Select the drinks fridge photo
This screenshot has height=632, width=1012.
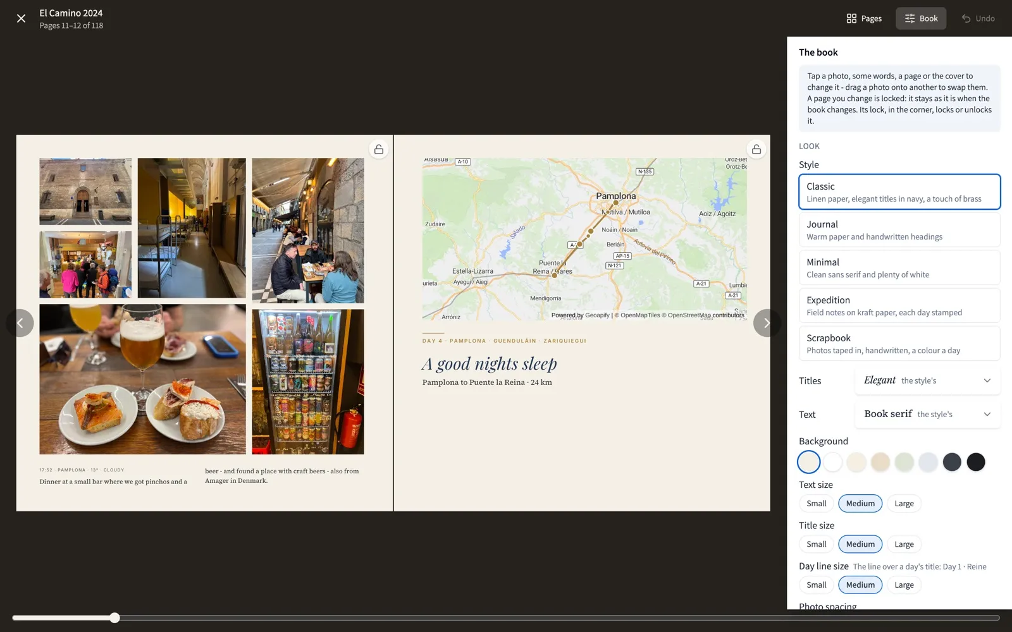[x=308, y=381]
